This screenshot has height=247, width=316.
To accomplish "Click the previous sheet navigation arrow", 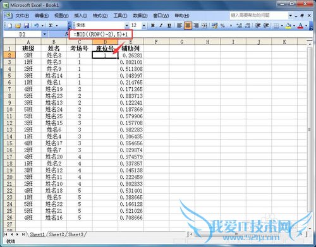I will pyautogui.click(x=12, y=234).
